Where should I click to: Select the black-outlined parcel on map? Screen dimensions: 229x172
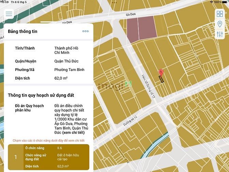coord(161,79)
